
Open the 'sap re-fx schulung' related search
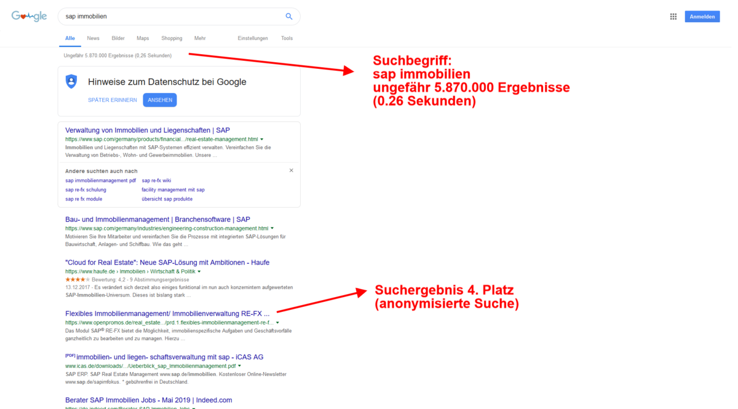[87, 189]
